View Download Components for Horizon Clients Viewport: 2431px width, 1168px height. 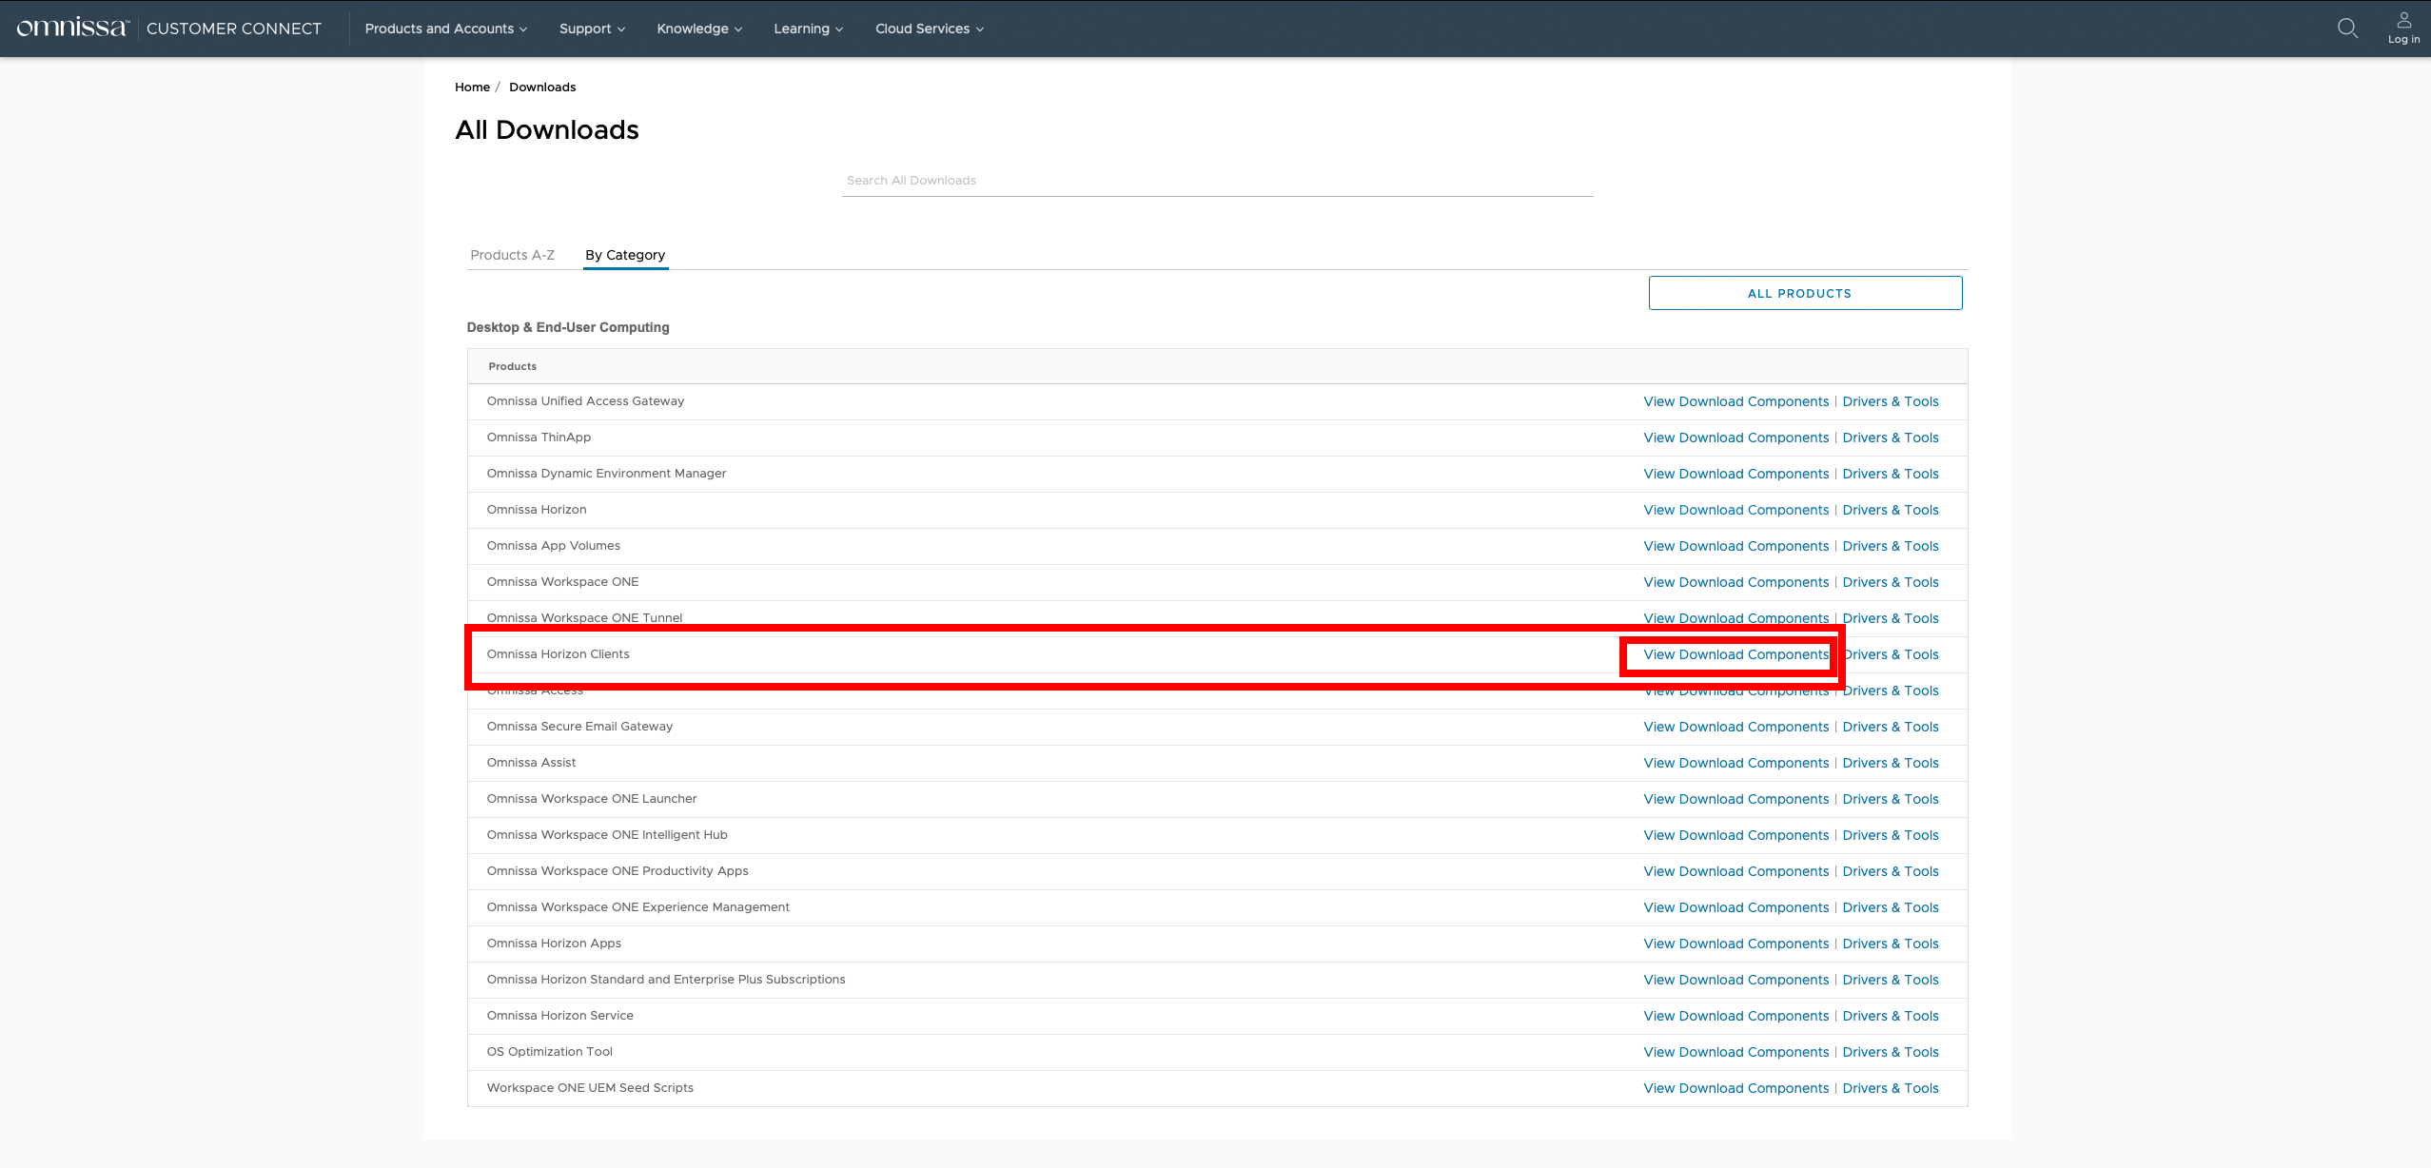pyautogui.click(x=1735, y=654)
